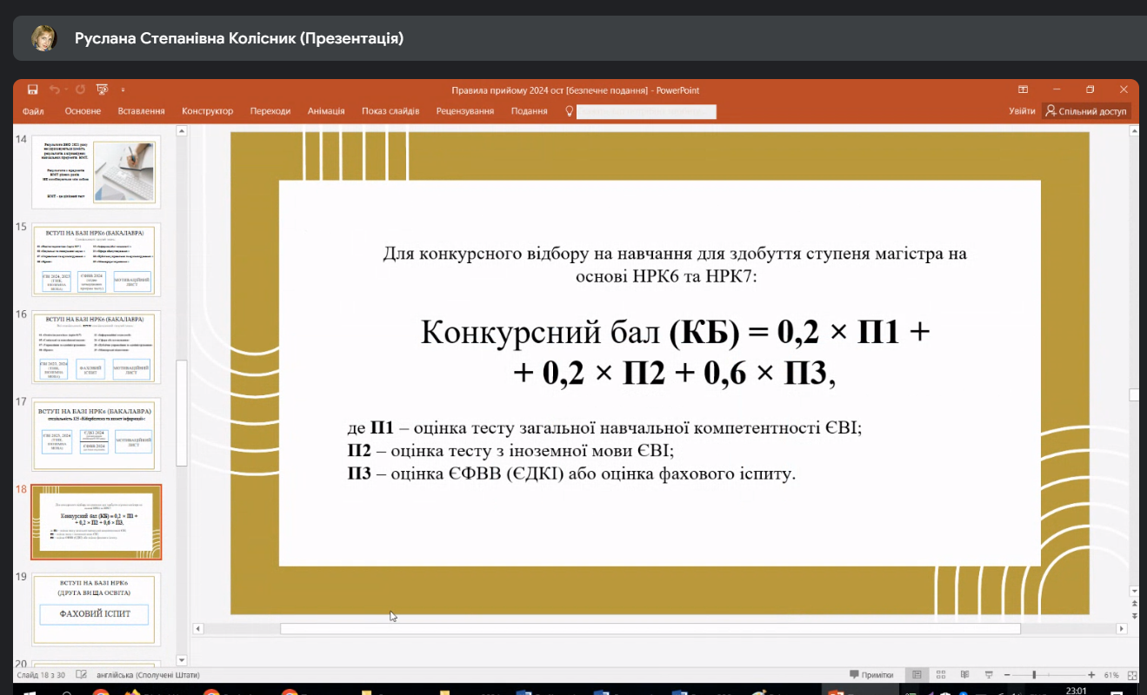Switch to the Основне ribbon tab
This screenshot has width=1147, height=695.
pyautogui.click(x=83, y=111)
